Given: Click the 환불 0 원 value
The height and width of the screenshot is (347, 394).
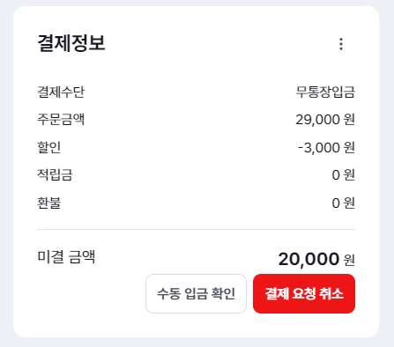Looking at the screenshot, I should [x=344, y=203].
